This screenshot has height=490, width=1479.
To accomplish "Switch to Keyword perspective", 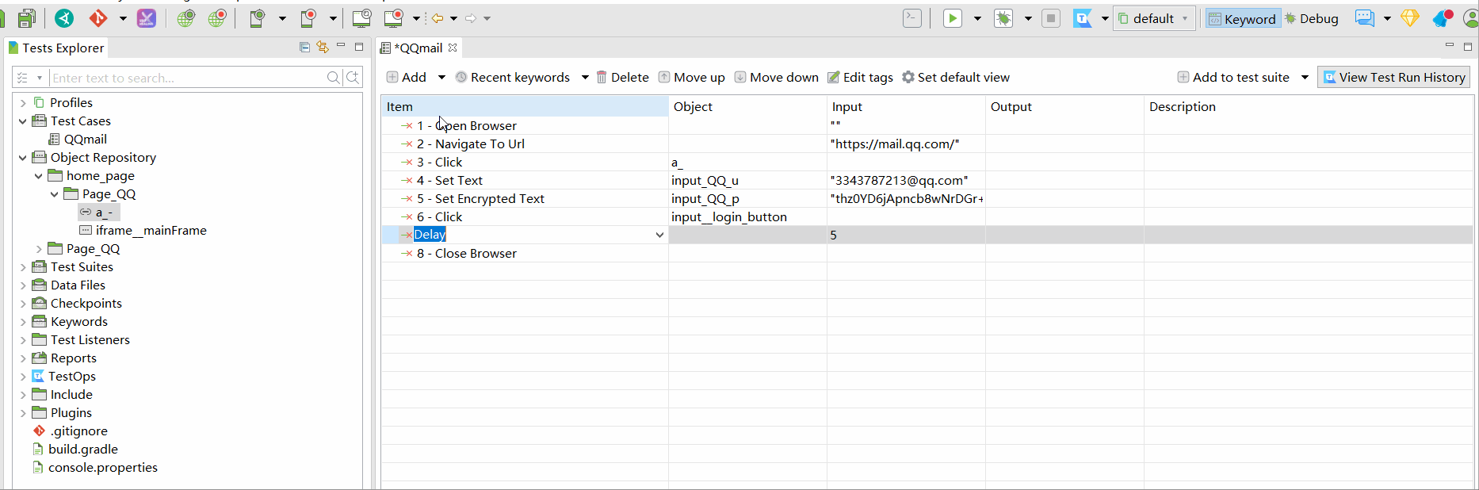I will 1242,19.
